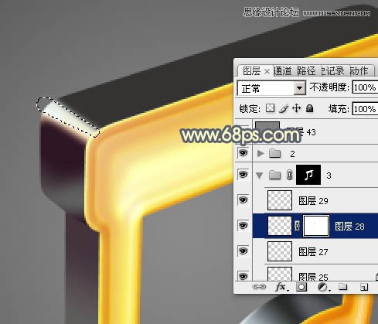Select the group 3 folder icon

click(x=274, y=175)
